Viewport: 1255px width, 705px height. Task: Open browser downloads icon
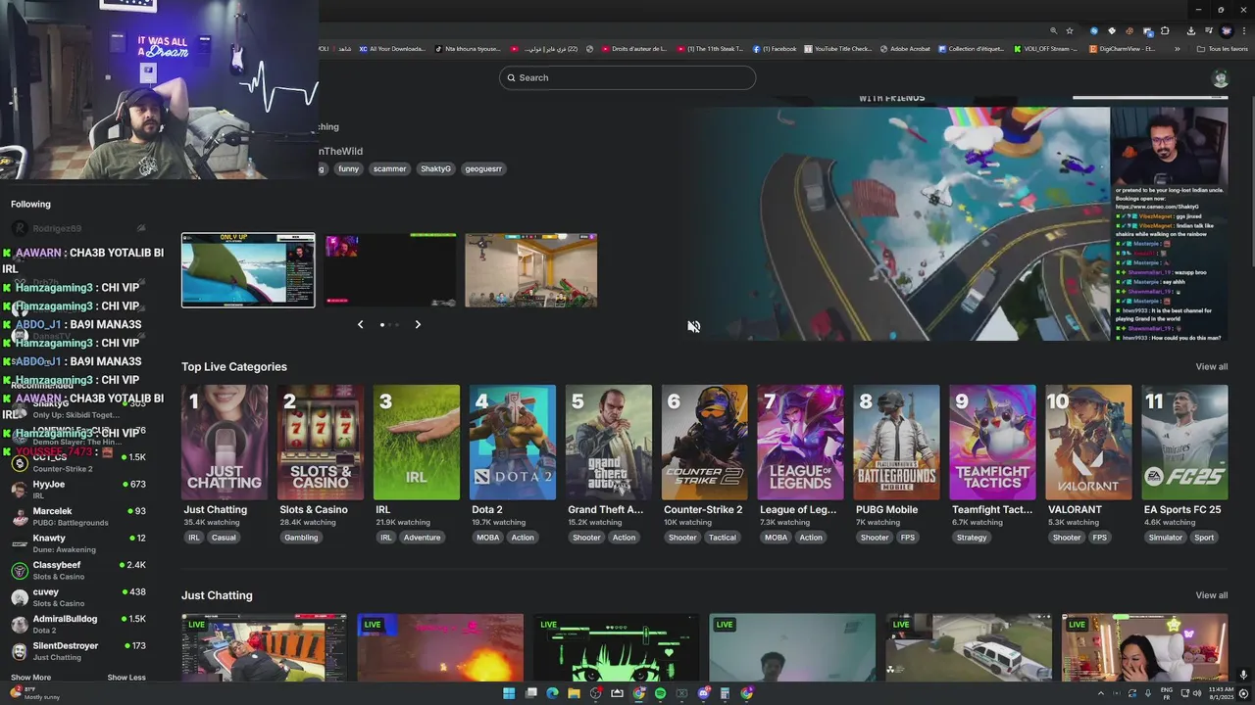(x=1190, y=30)
